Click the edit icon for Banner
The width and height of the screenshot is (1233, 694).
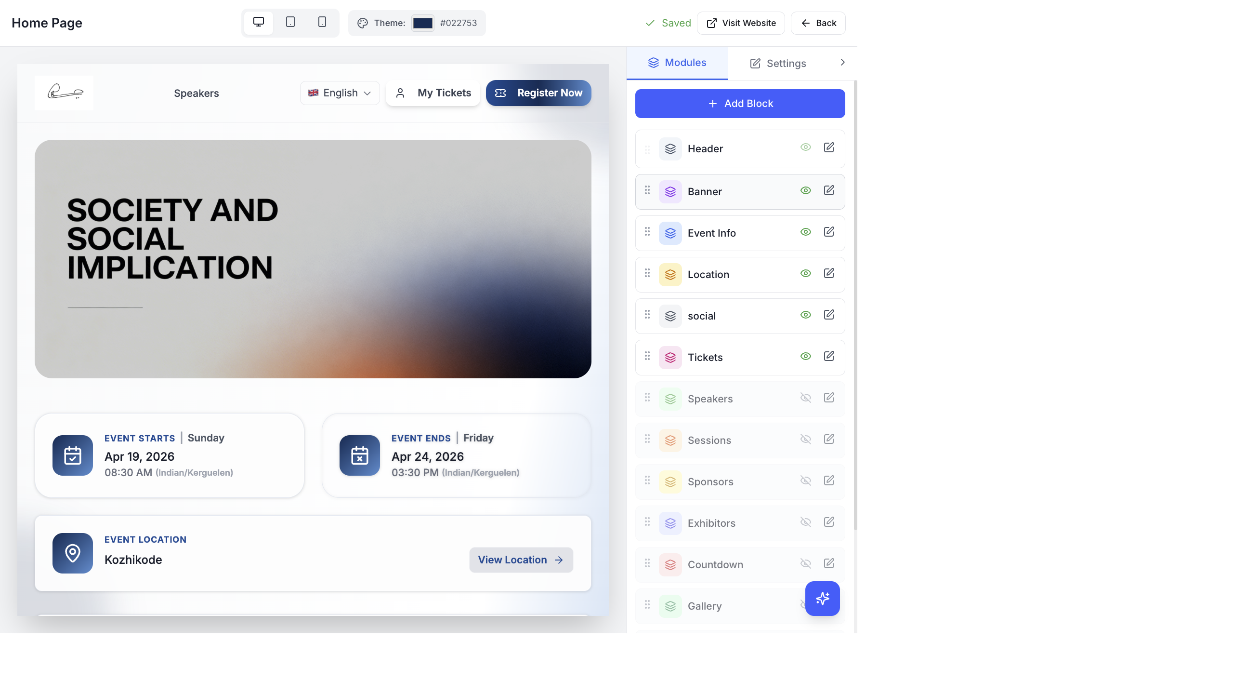[x=829, y=190]
